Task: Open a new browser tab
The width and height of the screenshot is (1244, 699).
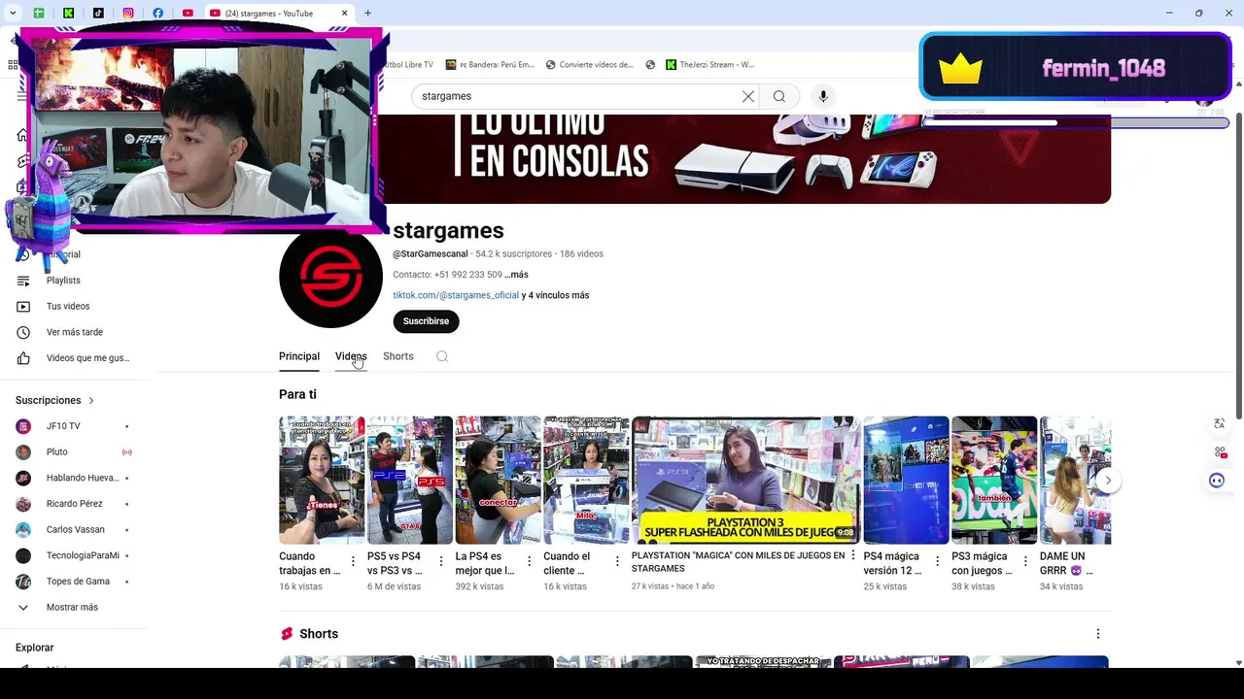Action: pos(367,14)
